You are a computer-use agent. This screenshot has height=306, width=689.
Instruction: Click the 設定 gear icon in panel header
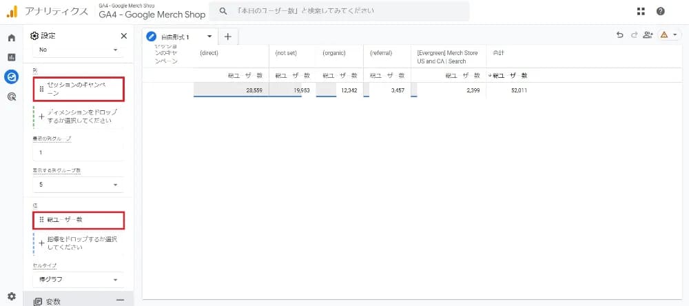[x=34, y=36]
